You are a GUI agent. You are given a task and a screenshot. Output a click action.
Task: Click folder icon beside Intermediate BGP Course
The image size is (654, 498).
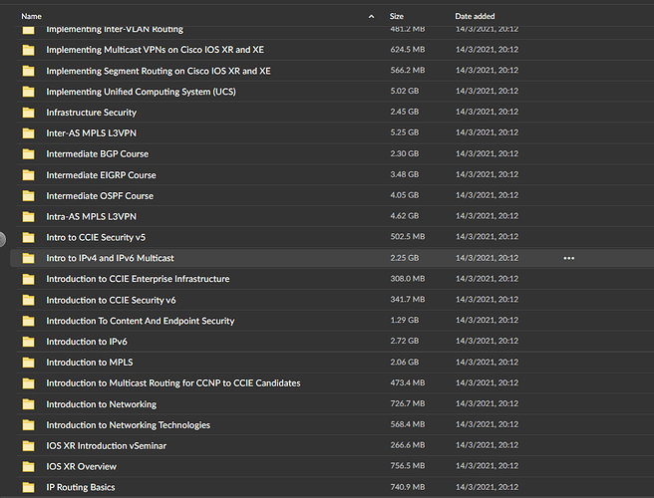point(28,154)
